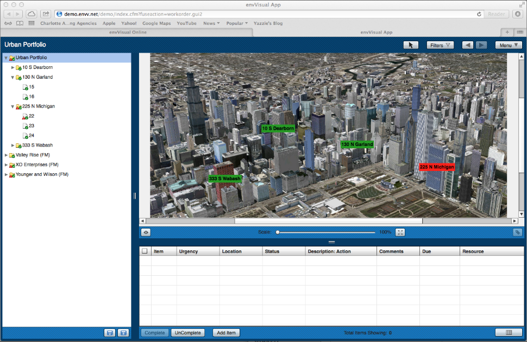Viewport: 527px width, 342px height.
Task: Click the map horizontal scrollbar thumb
Action: click(328, 221)
